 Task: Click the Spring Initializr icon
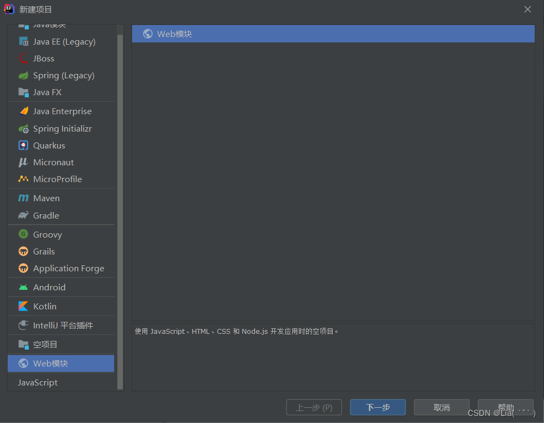24,128
